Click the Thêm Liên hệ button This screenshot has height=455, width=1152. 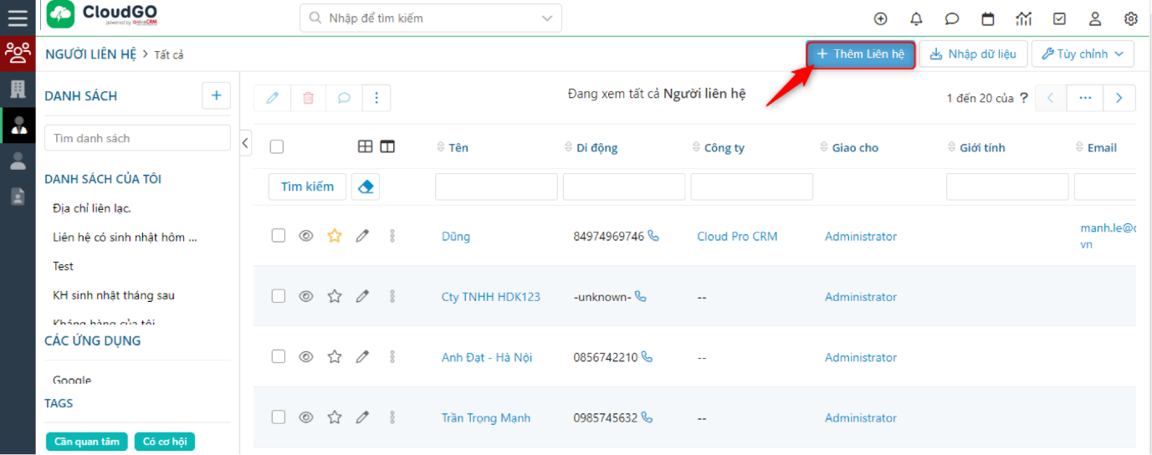pos(860,54)
